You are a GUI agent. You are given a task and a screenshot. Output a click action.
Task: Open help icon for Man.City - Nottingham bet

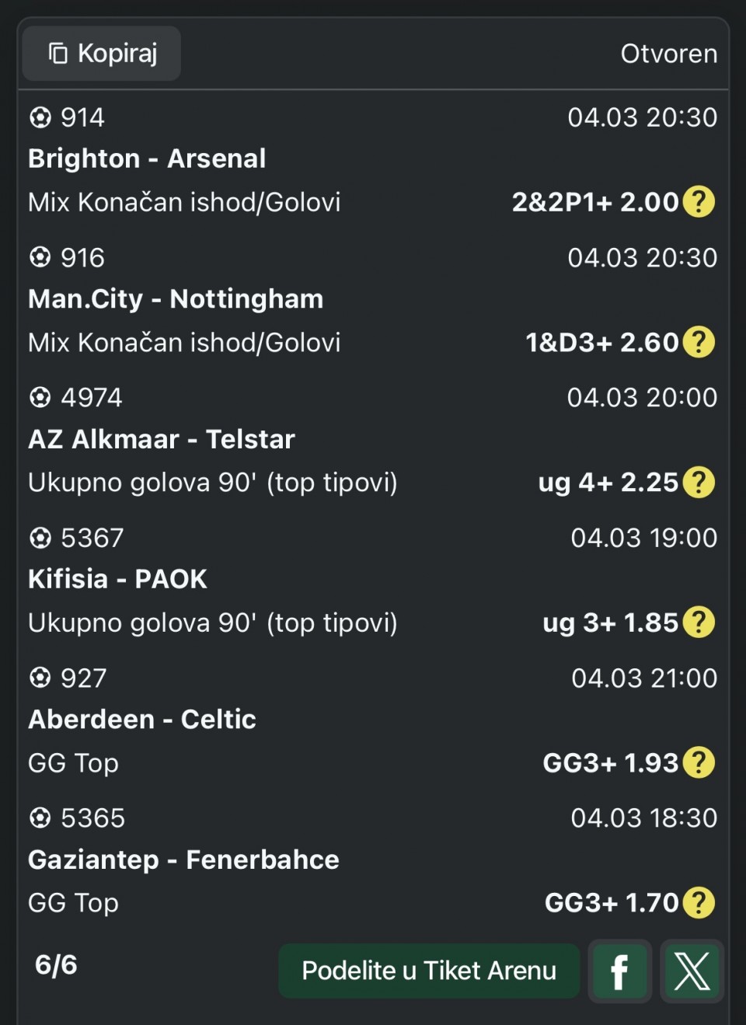point(699,342)
